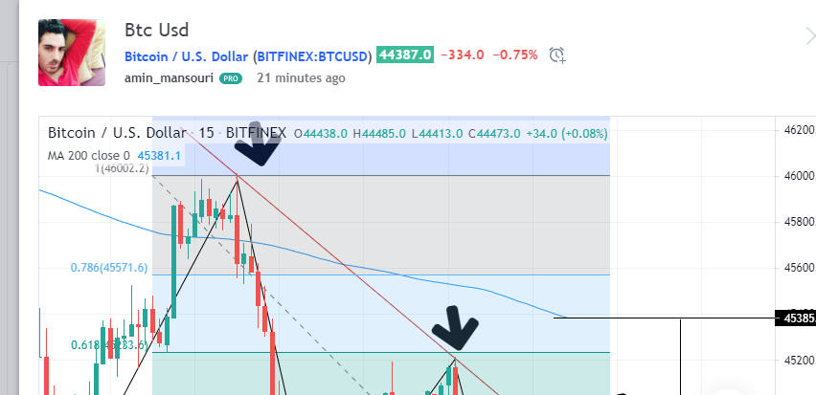Open the Btc Usd idea title
The image size is (816, 395).
click(158, 31)
